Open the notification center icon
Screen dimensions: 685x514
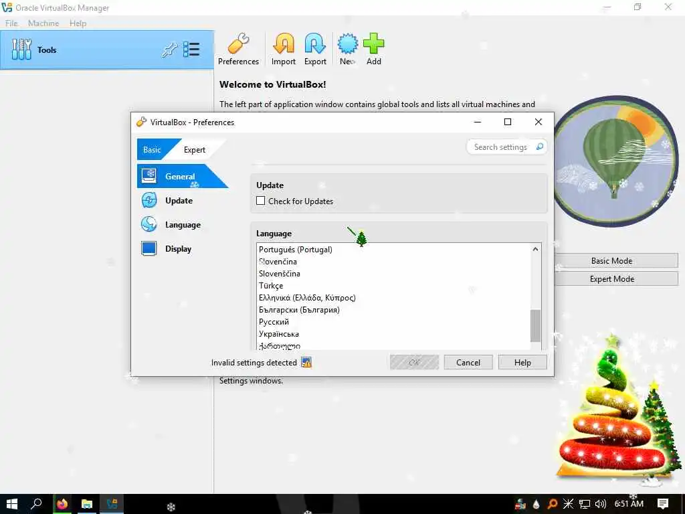663,504
